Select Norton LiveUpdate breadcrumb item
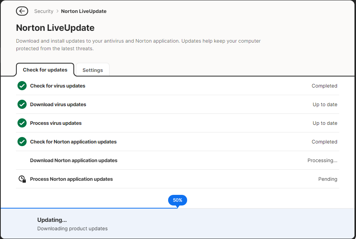 84,11
